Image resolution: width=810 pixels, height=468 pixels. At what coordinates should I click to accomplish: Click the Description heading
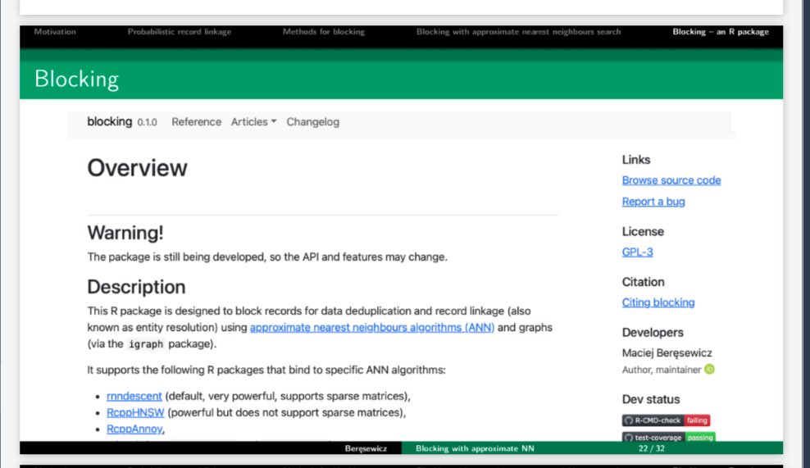click(x=136, y=287)
